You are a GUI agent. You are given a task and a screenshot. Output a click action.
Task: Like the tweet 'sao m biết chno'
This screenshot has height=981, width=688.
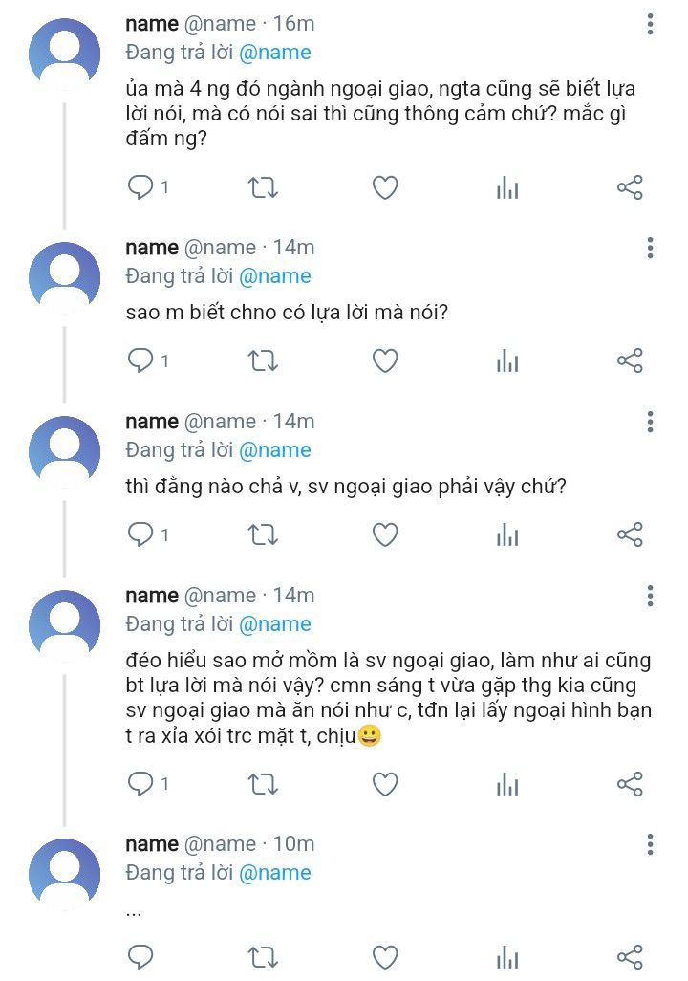pyautogui.click(x=385, y=361)
